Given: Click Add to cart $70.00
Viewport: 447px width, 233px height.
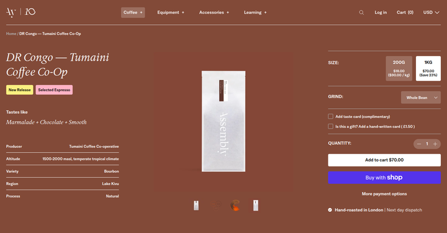Looking at the screenshot, I should pyautogui.click(x=384, y=160).
